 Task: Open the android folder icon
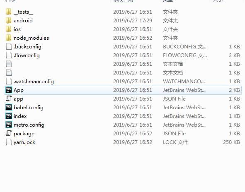point(8,21)
